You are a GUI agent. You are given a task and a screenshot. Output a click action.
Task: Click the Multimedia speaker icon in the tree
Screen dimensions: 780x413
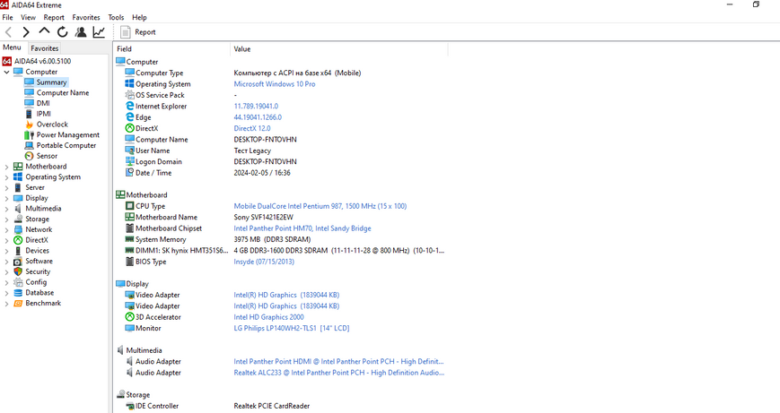(x=18, y=209)
